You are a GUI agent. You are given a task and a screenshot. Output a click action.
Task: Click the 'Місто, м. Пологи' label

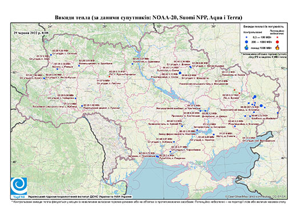(226, 136)
